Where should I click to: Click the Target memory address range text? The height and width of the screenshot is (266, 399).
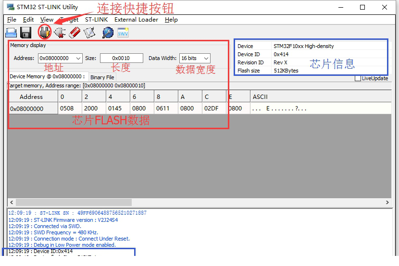click(76, 85)
